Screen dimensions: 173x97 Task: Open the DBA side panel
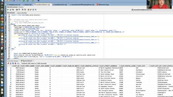click(x=5, y=39)
